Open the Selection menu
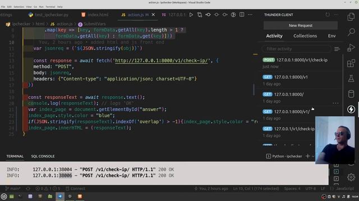This screenshot has width=359, height=201. click(19, 7)
